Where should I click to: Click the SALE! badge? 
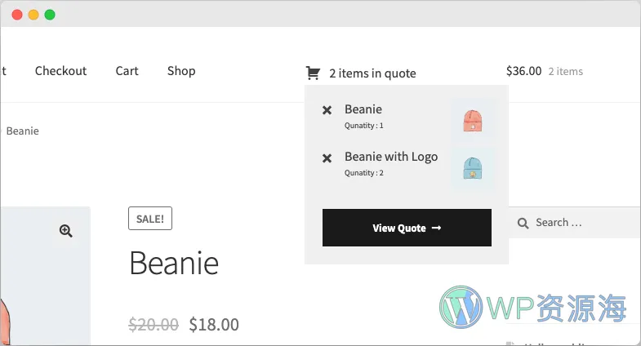[150, 219]
